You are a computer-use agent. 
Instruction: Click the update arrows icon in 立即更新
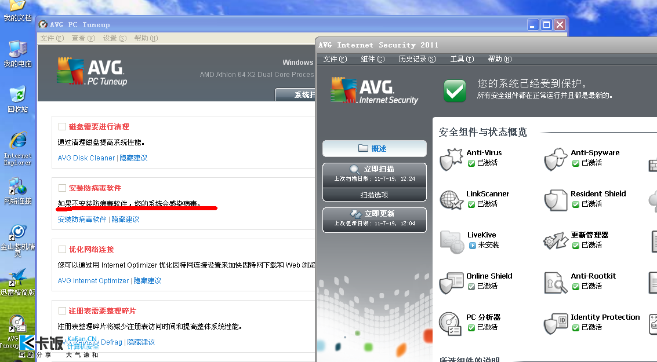click(355, 214)
